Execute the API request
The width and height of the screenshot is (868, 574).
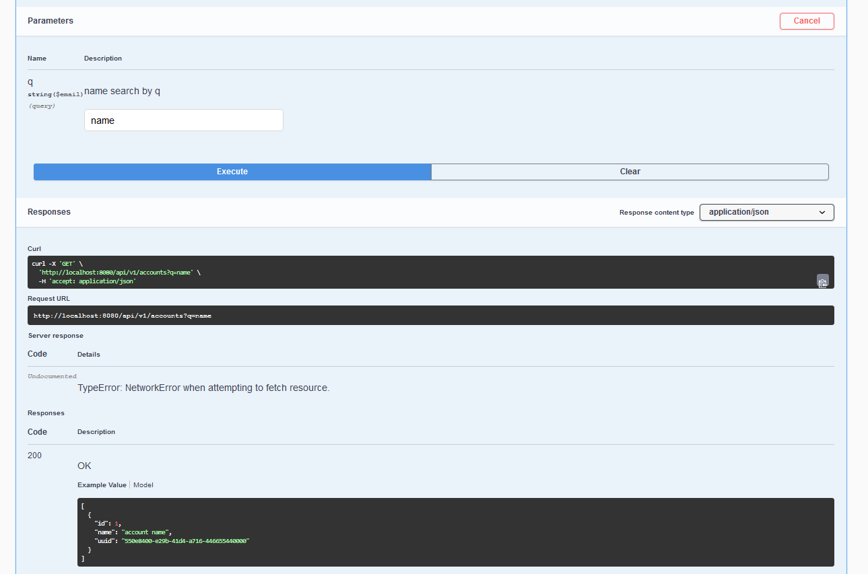pos(232,172)
